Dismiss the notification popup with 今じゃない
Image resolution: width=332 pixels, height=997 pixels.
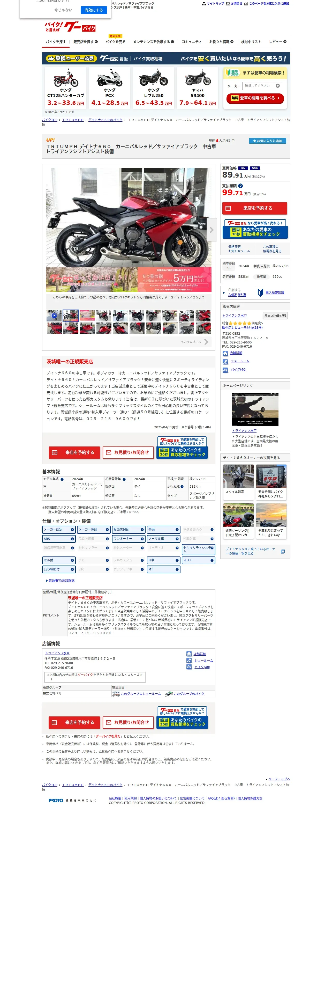click(x=63, y=10)
